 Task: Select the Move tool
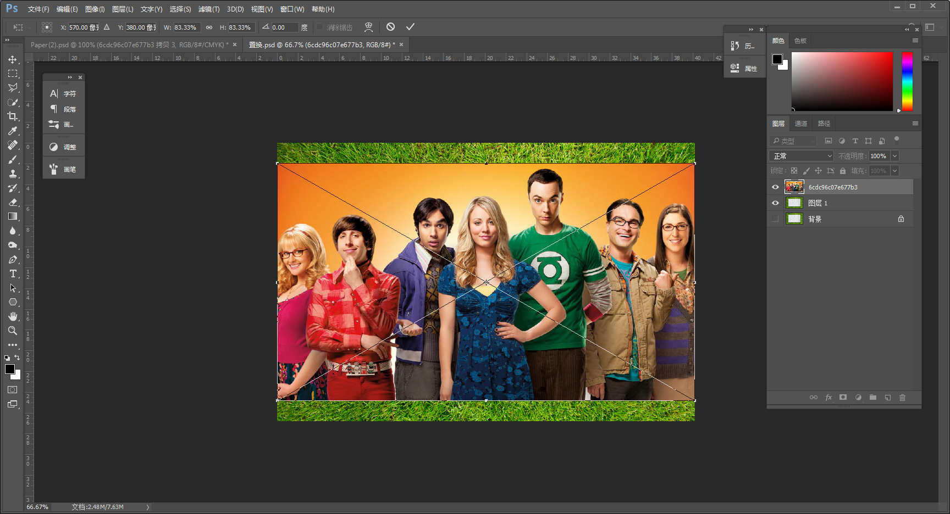tap(13, 59)
